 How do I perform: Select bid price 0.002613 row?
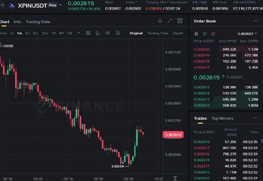(226, 99)
